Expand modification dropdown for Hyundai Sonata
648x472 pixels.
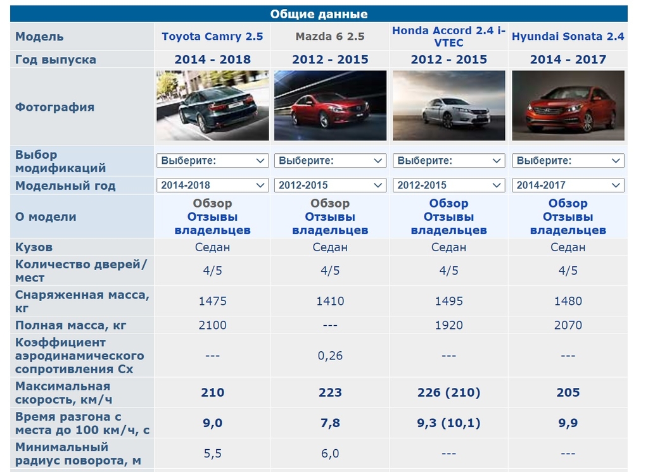pos(568,161)
